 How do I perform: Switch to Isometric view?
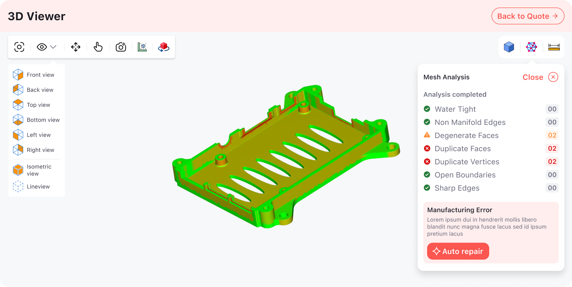[x=39, y=170]
